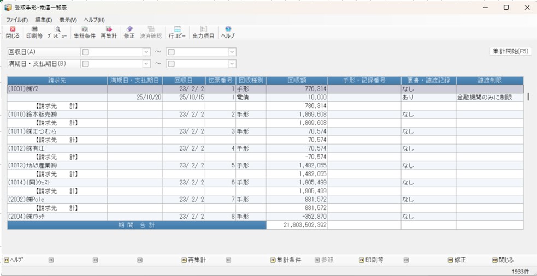Open 集計条件 conditions from the toolbar

(x=84, y=32)
